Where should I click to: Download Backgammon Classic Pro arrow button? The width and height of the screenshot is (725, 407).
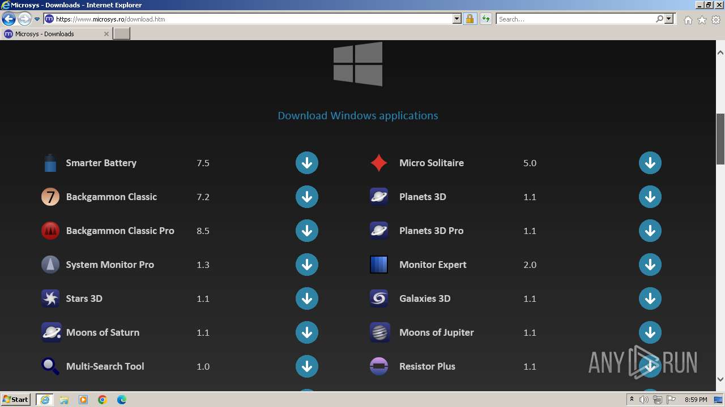click(307, 231)
